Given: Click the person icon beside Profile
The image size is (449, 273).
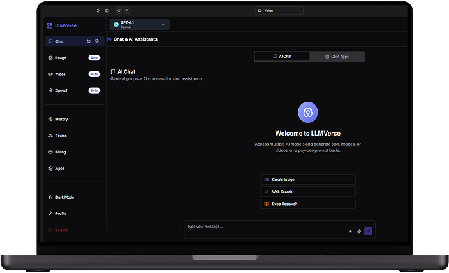Looking at the screenshot, I should tap(50, 214).
